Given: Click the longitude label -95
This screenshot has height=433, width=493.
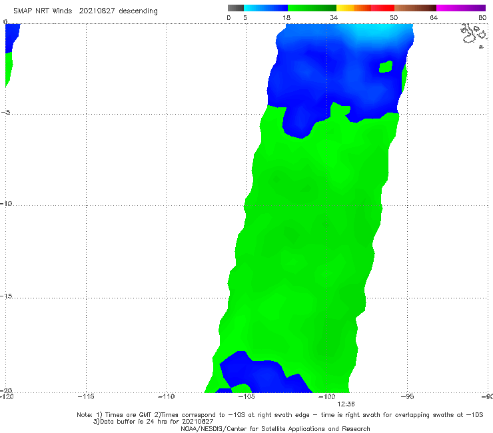Looking at the screenshot, I should point(408,396).
